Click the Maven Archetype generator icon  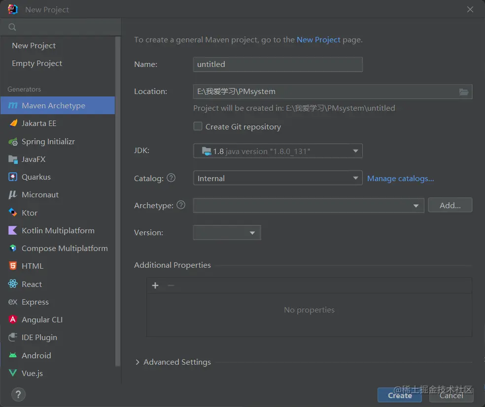[13, 106]
